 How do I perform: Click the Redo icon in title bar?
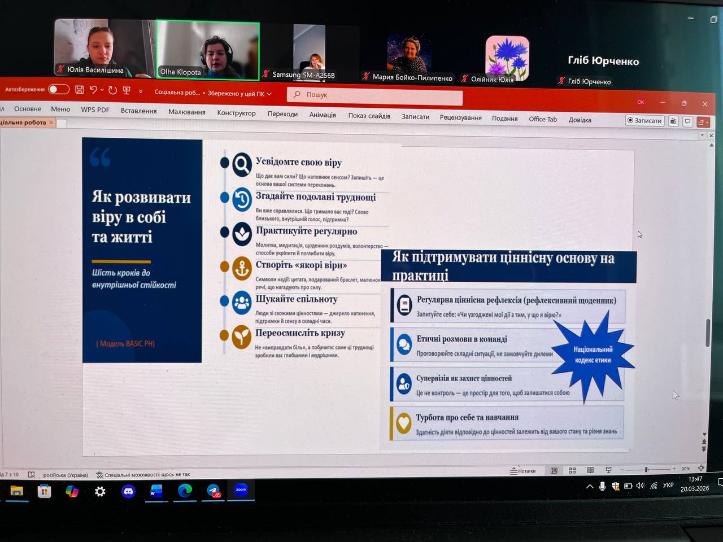(112, 90)
